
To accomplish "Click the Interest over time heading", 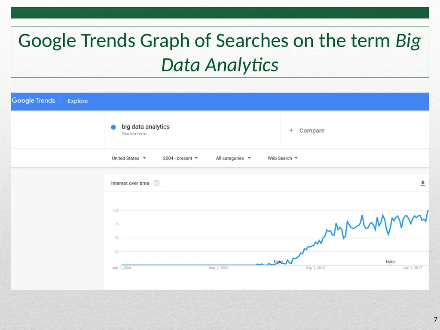I will click(130, 183).
